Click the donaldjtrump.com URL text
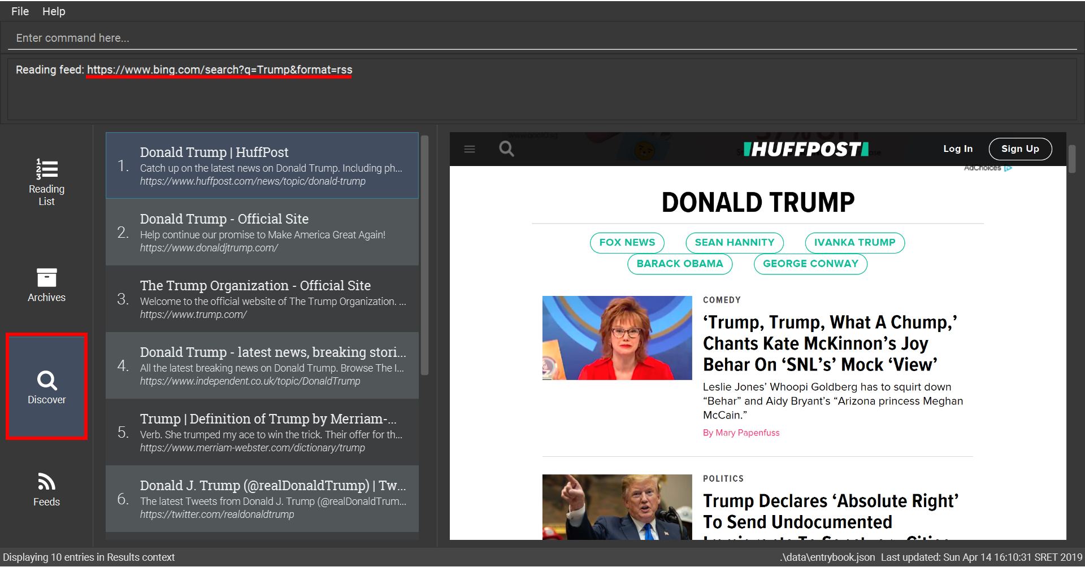This screenshot has height=567, width=1085. point(209,248)
